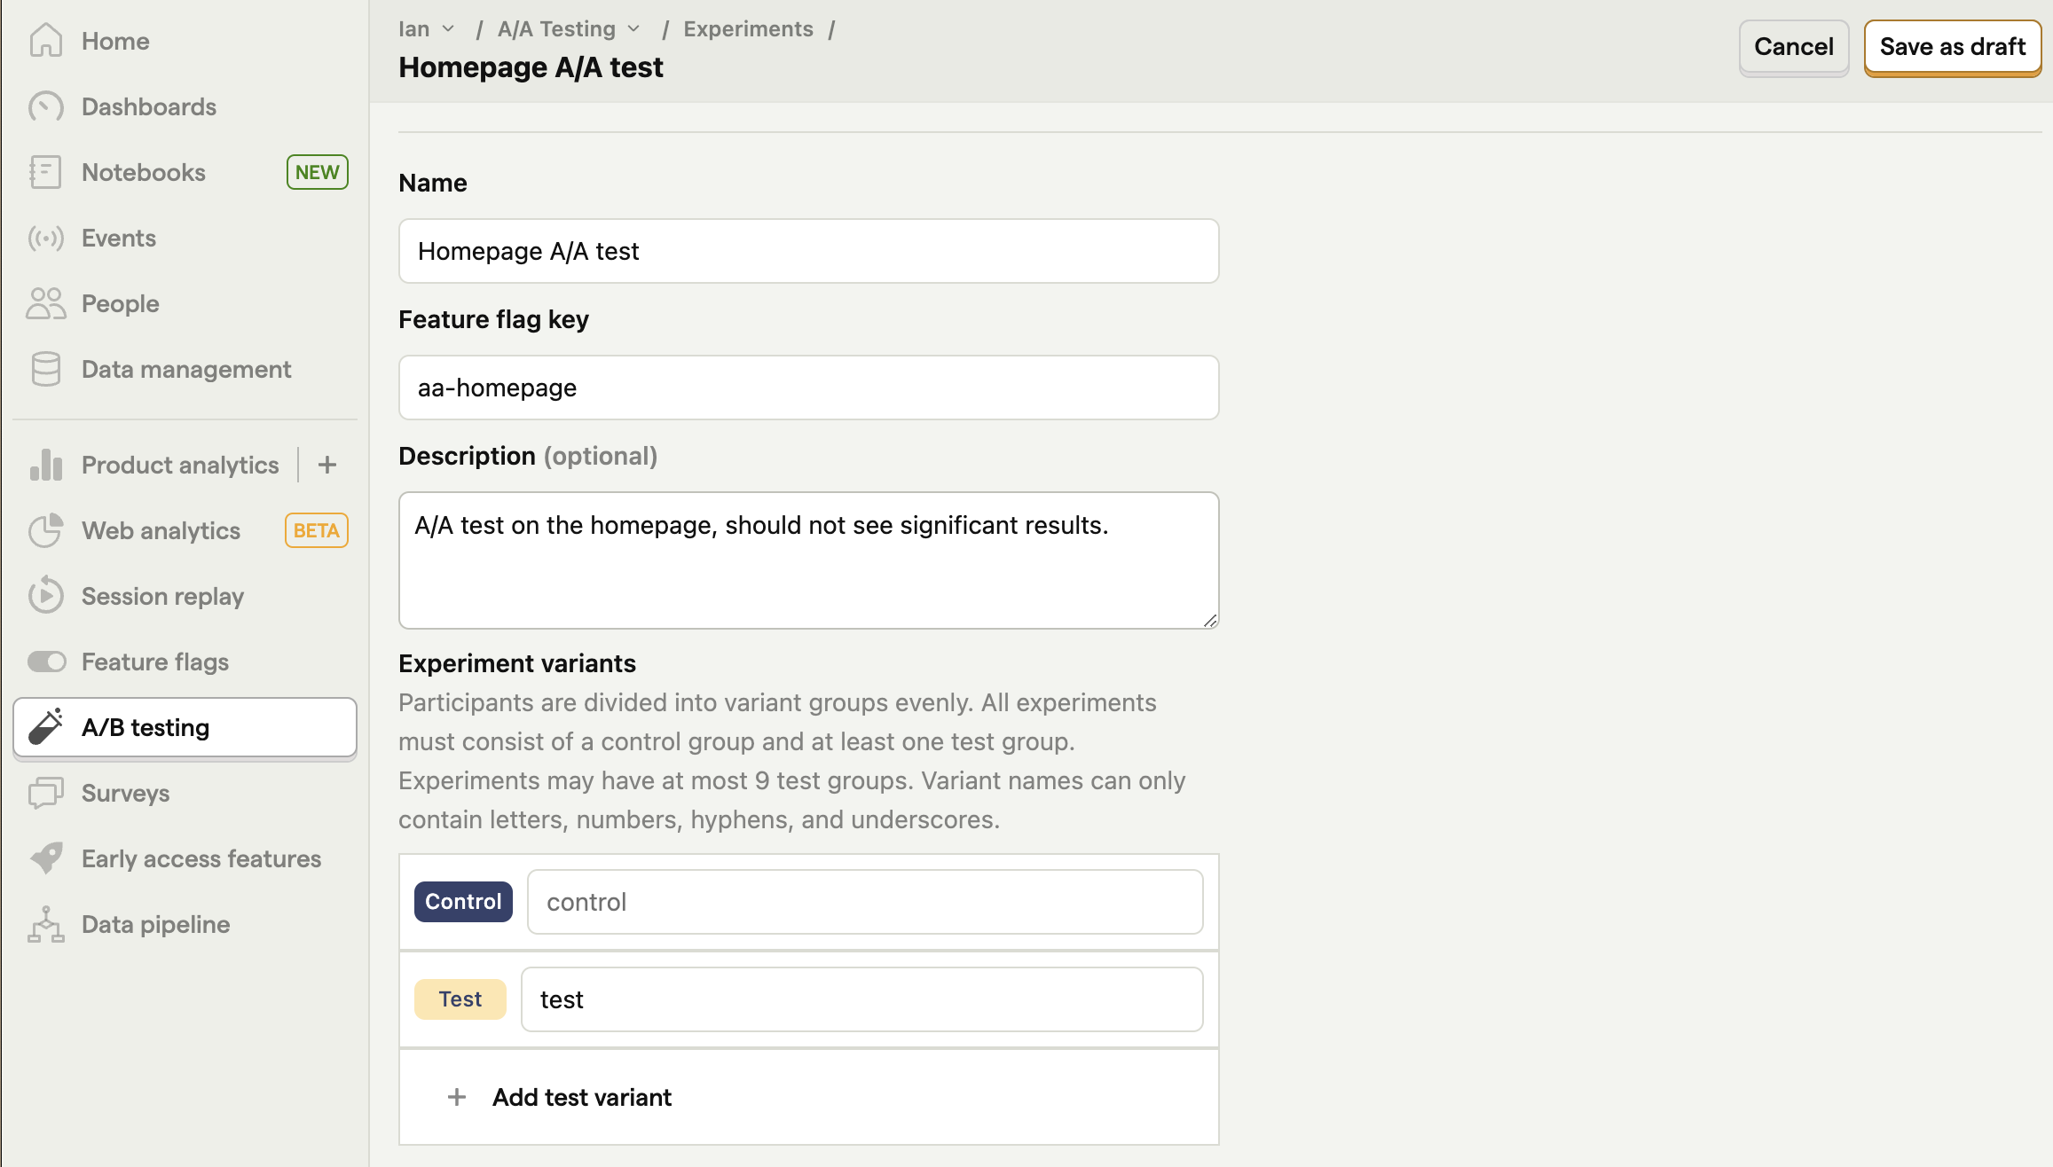
Task: Open Notebooks from the sidebar
Action: pos(185,172)
